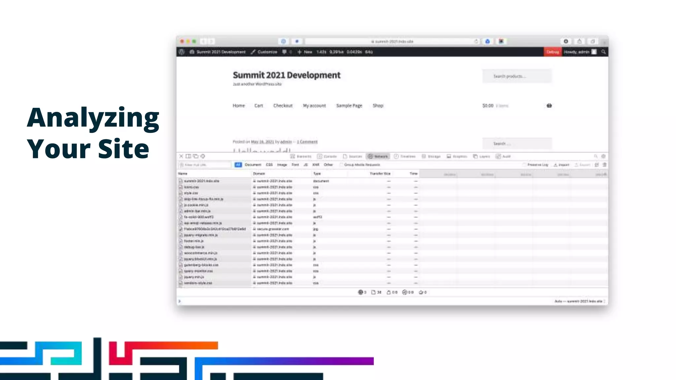Click the red Debug button
Viewport: 676px width, 380px height.
point(553,52)
